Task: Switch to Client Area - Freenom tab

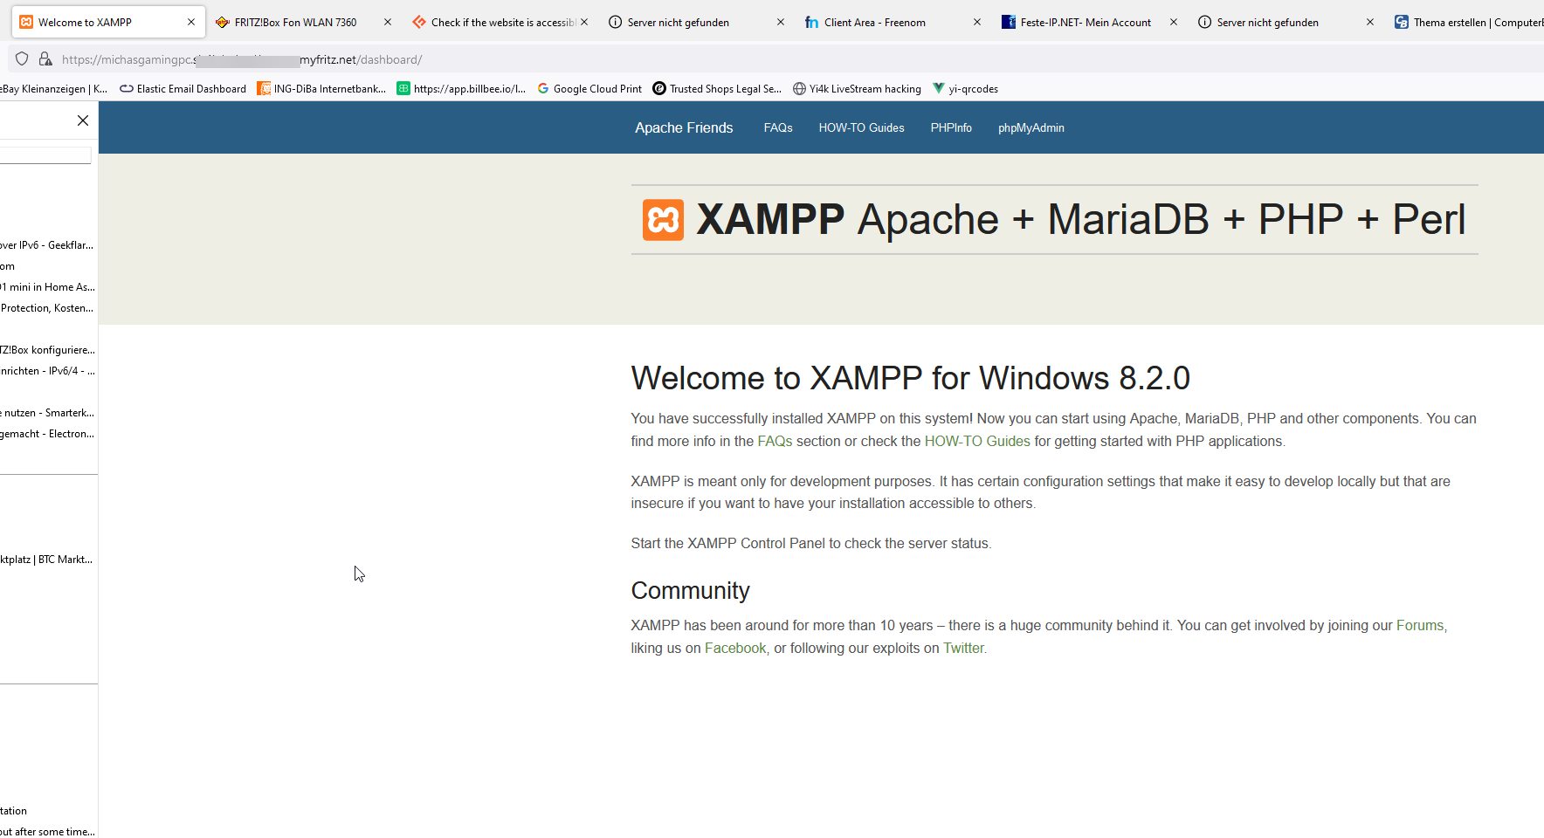Action: click(875, 22)
